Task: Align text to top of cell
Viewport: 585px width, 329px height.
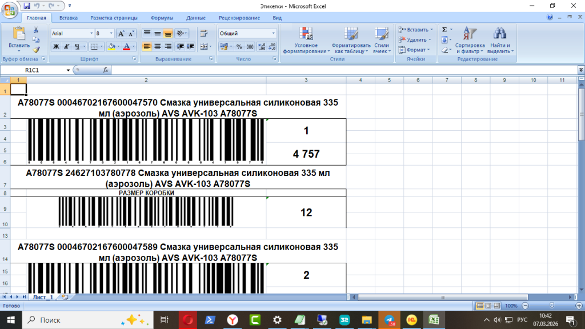Action: pos(147,34)
